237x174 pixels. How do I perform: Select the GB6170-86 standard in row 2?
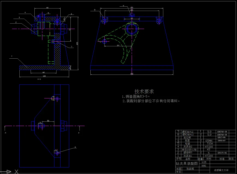click(222, 153)
